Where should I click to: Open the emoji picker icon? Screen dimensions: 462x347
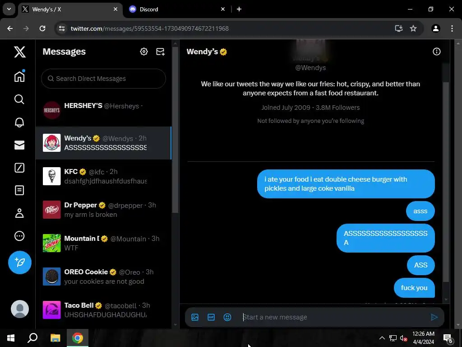(227, 317)
